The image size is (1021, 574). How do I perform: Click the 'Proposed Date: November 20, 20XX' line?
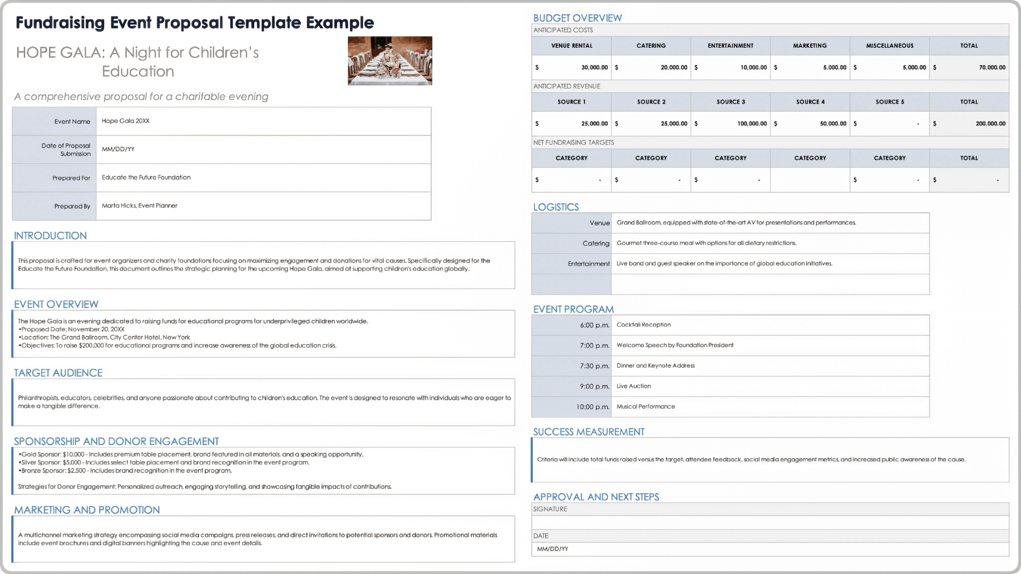(x=71, y=330)
